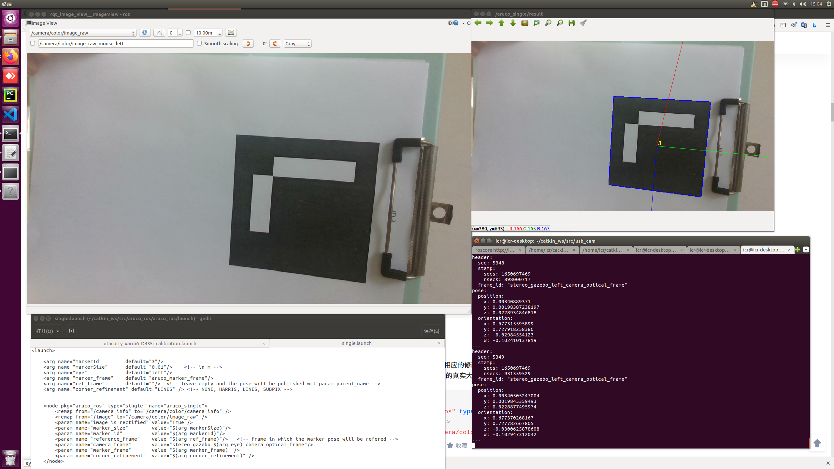The height and width of the screenshot is (469, 834).
Task: Increase the frame skip value with the stepper
Action: pyautogui.click(x=180, y=31)
